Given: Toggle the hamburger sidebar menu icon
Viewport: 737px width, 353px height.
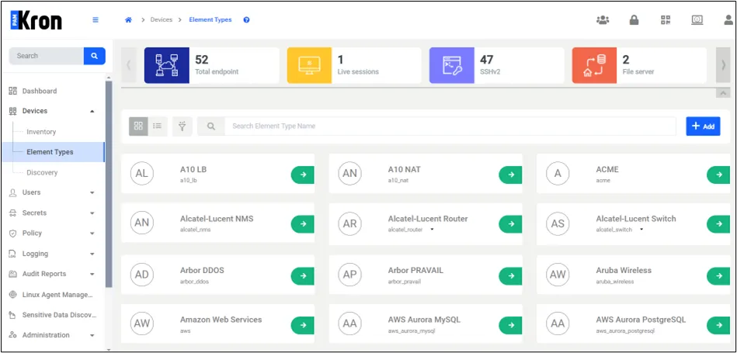Looking at the screenshot, I should point(96,20).
